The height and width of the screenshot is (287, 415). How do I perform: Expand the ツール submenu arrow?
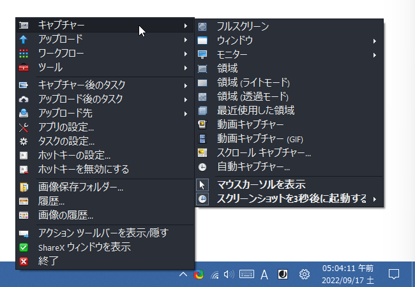186,68
